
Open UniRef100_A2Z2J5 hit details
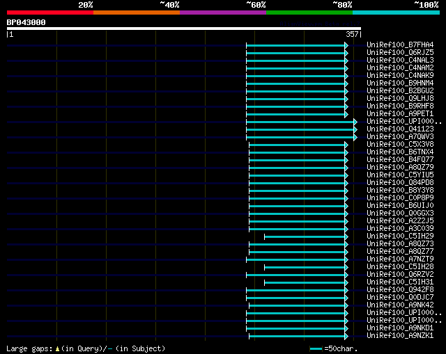pos(400,221)
